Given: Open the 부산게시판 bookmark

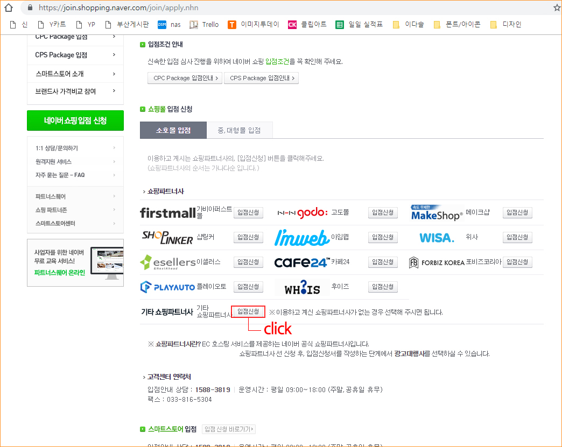Looking at the screenshot, I should [x=127, y=24].
